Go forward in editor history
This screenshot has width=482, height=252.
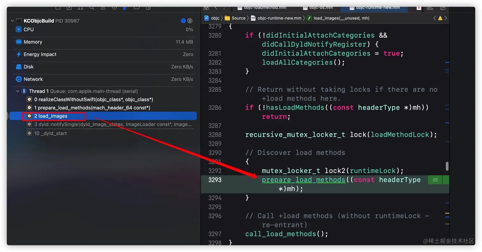(225, 8)
